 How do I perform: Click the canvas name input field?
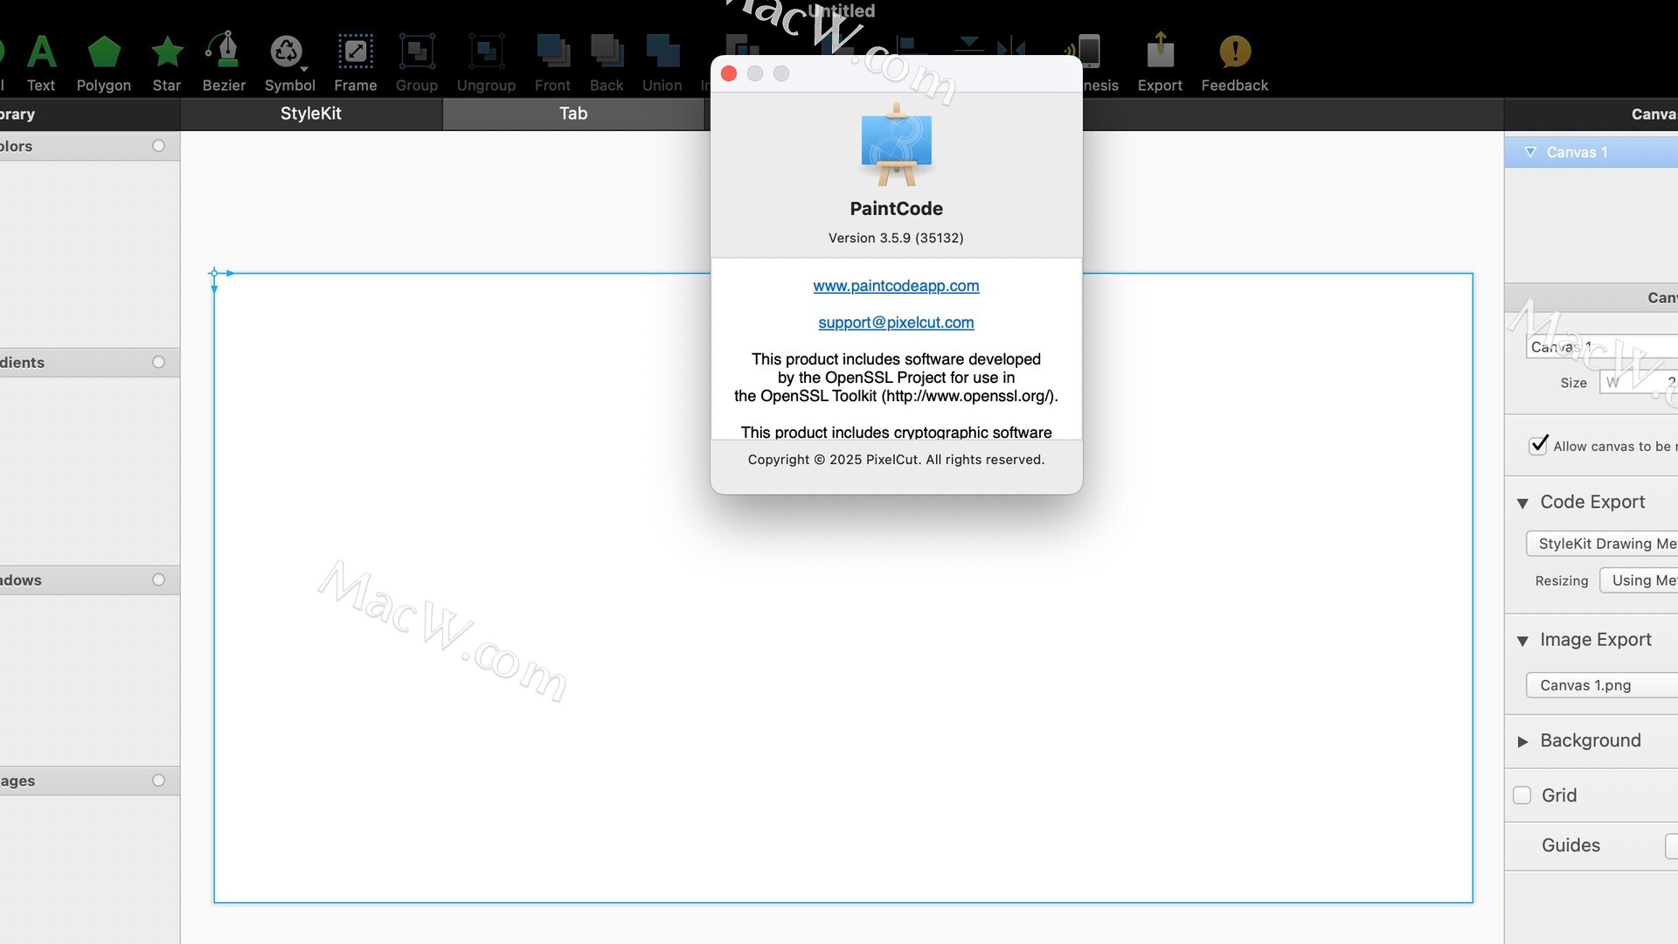click(x=1602, y=347)
